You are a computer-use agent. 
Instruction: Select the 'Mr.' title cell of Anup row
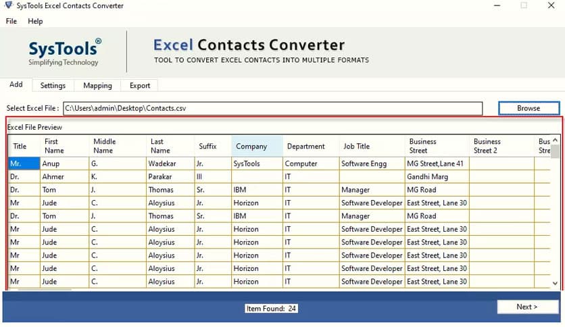(x=24, y=163)
